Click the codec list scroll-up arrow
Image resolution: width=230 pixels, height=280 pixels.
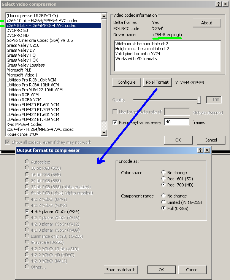(104, 16)
